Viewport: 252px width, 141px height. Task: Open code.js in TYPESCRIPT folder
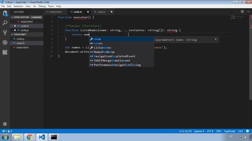(x=27, y=39)
